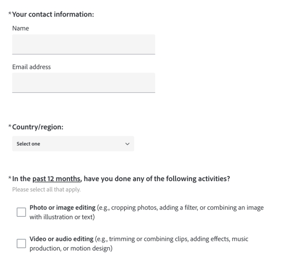Click the 'Country/region:' heading
289x256 pixels.
coord(38,127)
